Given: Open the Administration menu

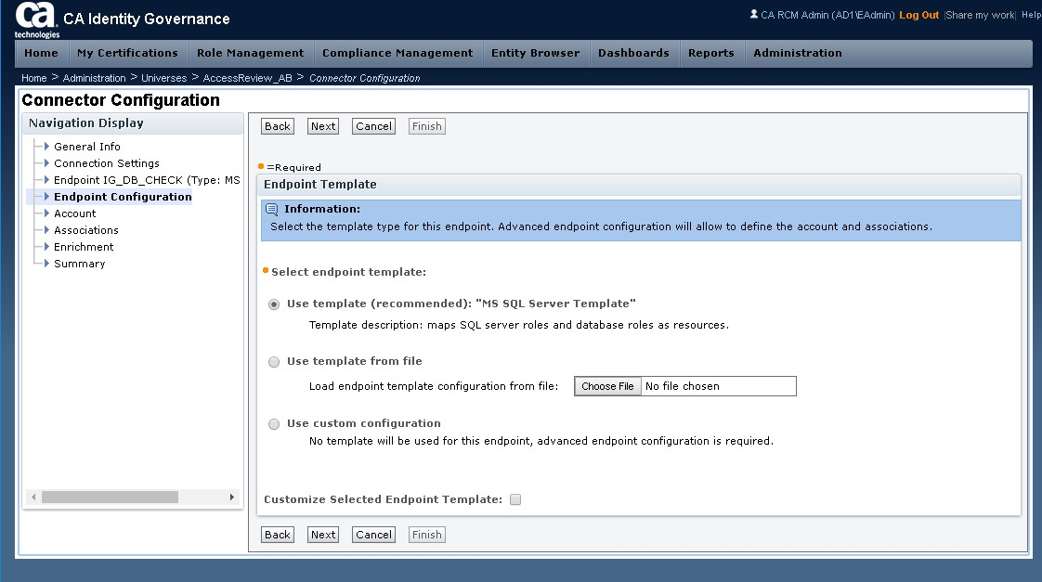Looking at the screenshot, I should coord(798,53).
